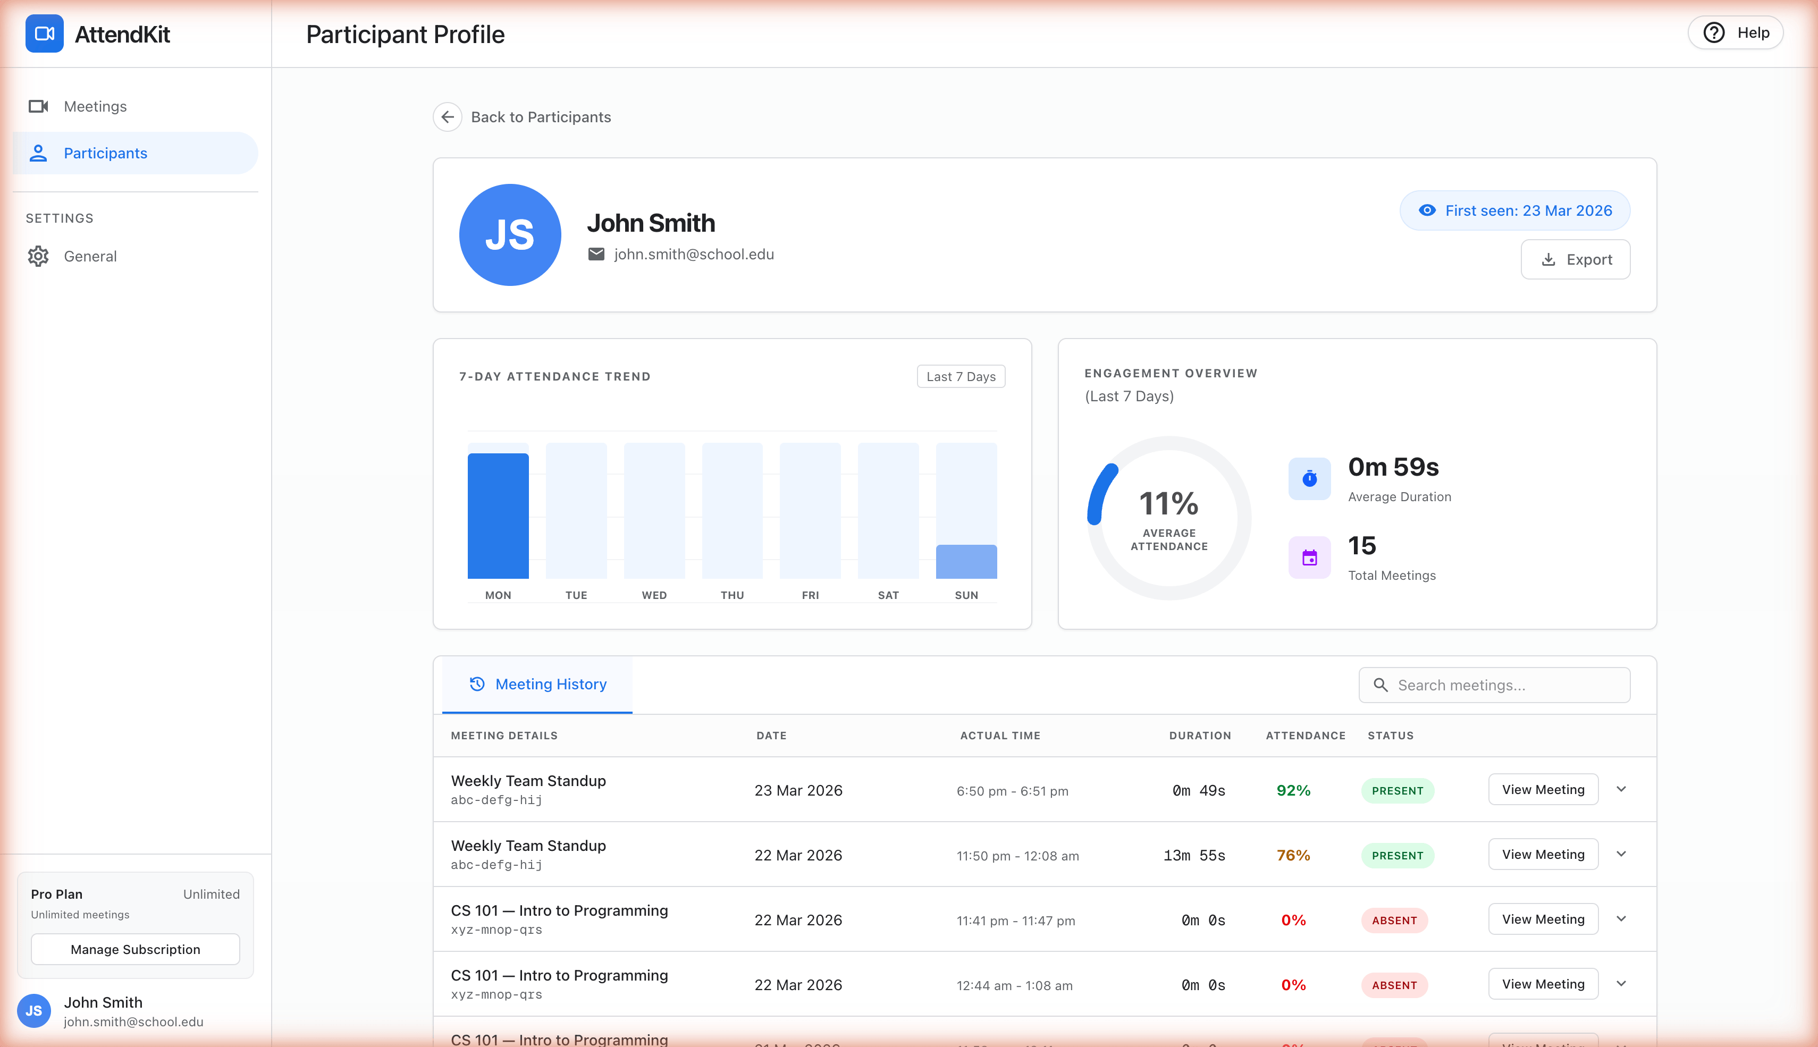
Task: Click First seen: 23 Mar 2026 badge
Action: (1514, 210)
